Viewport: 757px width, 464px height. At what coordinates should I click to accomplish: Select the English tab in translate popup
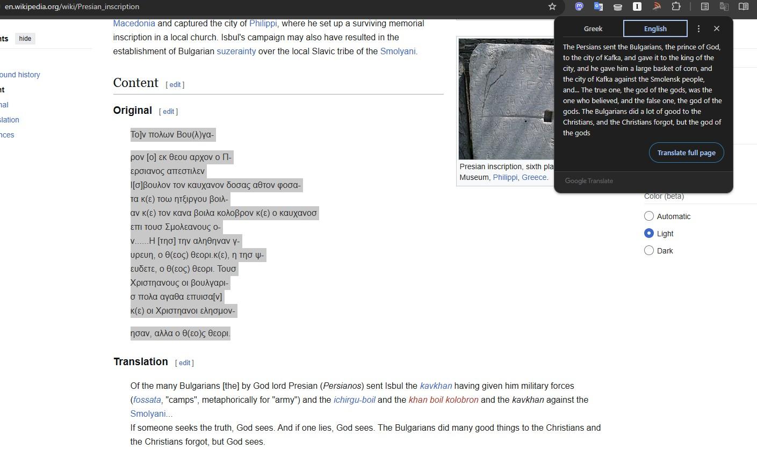point(655,28)
